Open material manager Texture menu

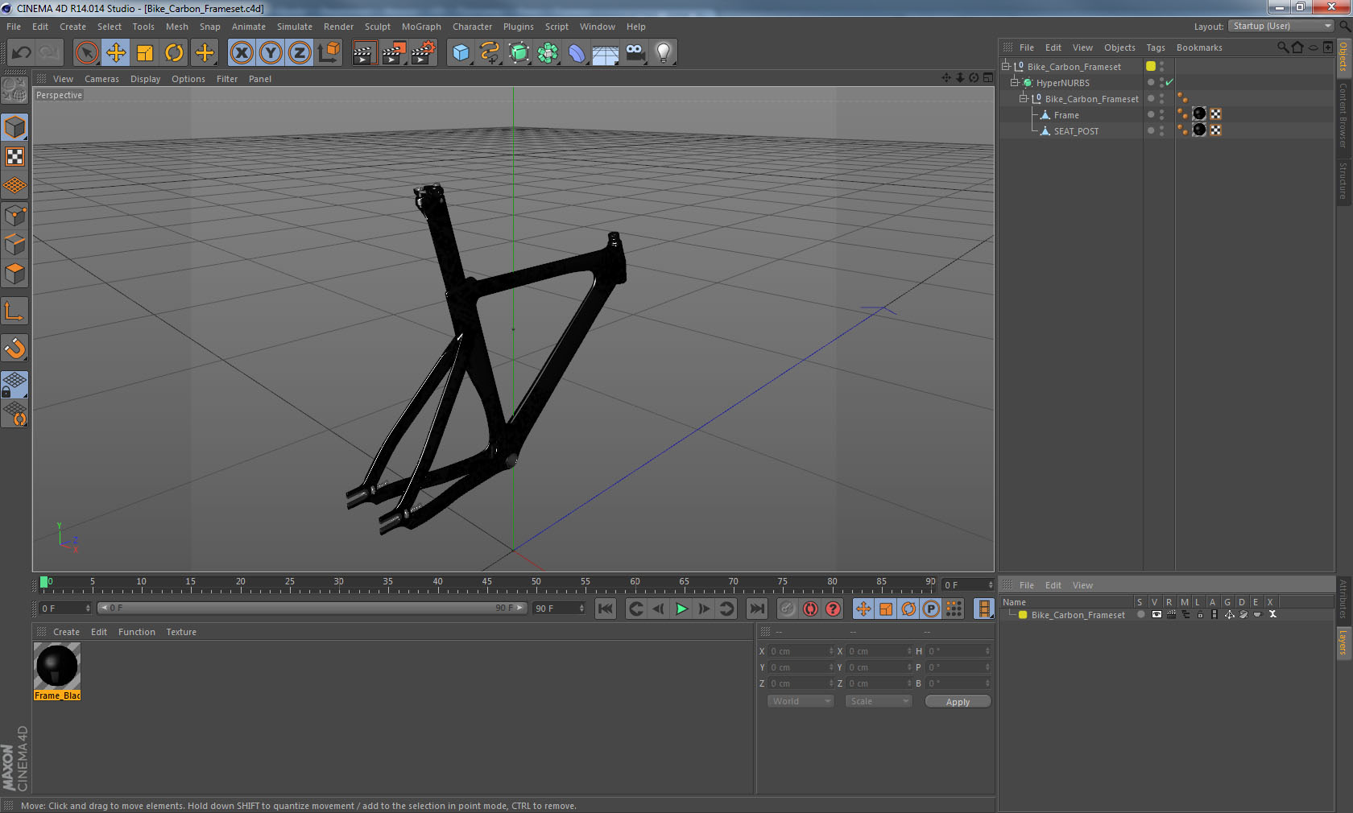point(181,632)
